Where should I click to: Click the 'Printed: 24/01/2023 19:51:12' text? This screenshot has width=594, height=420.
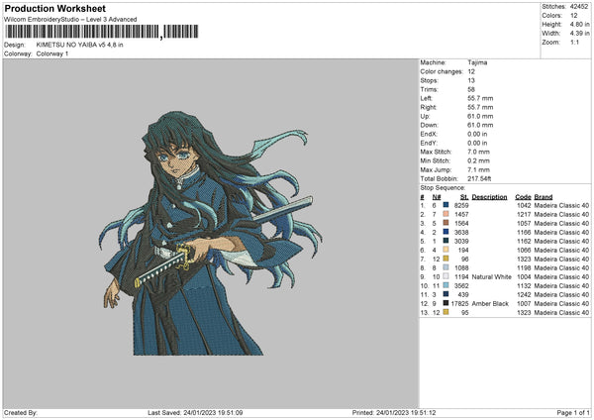point(394,413)
